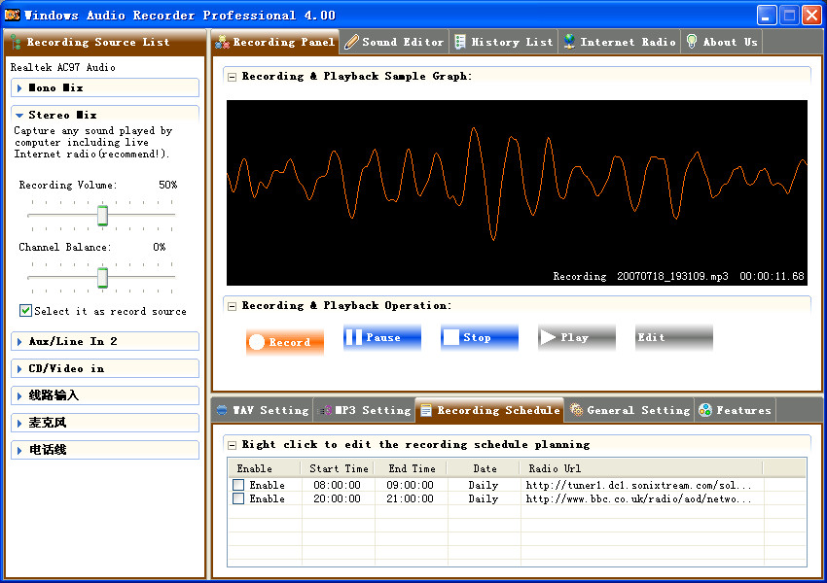Image resolution: width=827 pixels, height=583 pixels.
Task: Toggle Select it as record source checkbox
Action: coord(25,311)
